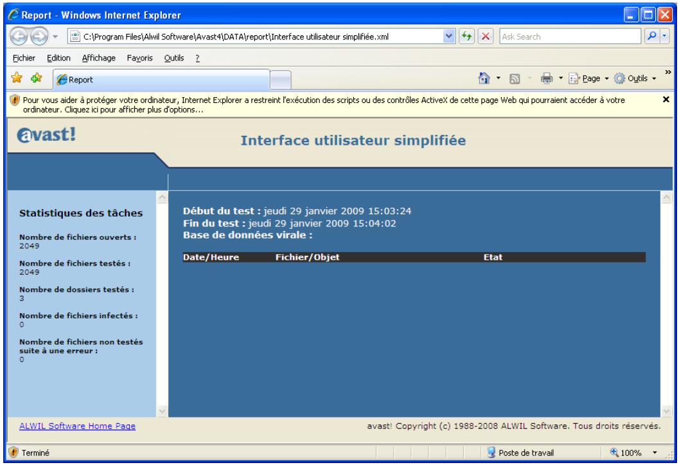
Task: Open the Outils menu in menu bar
Action: 173,58
